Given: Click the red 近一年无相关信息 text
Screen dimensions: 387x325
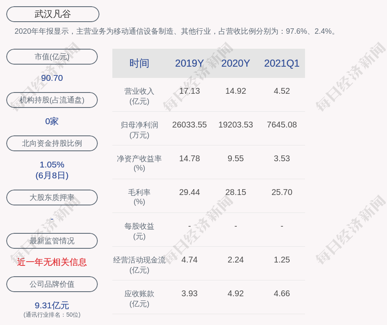Looking at the screenshot, I should tap(52, 262).
